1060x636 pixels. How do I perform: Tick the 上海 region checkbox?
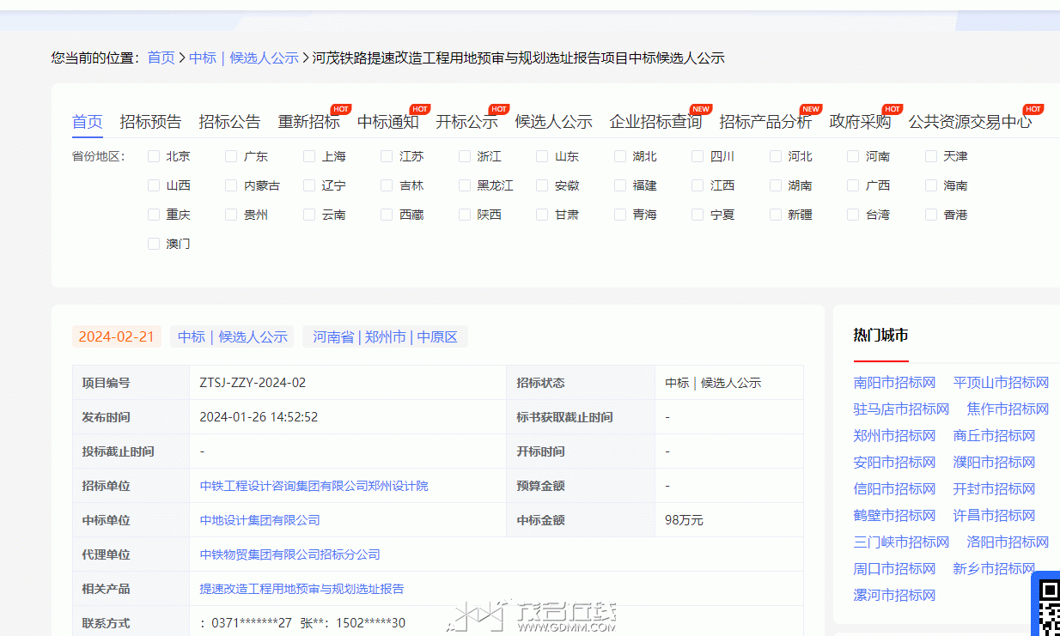(x=309, y=156)
